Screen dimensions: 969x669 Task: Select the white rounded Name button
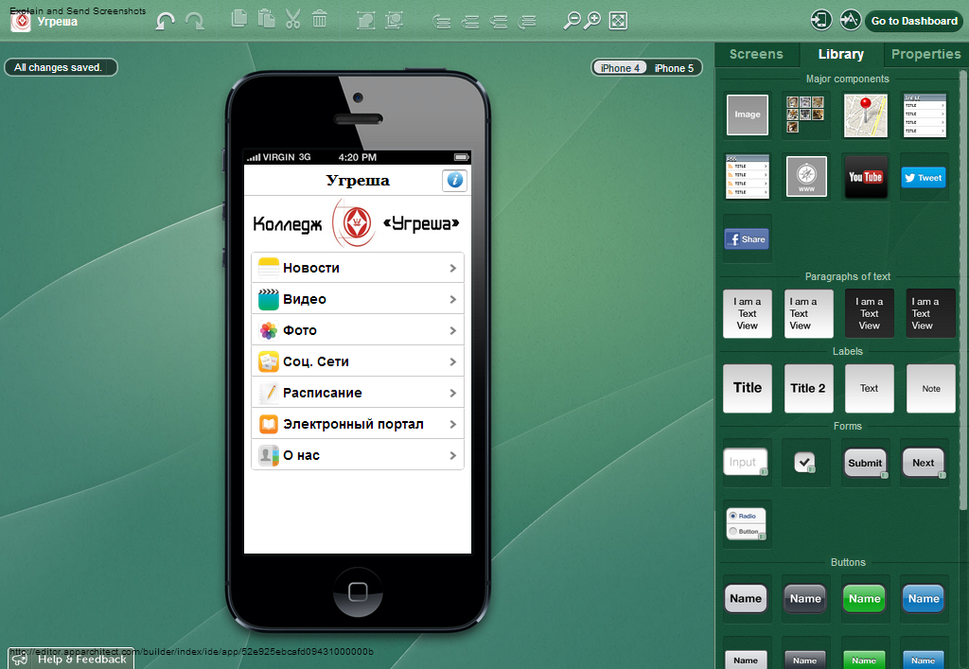click(x=746, y=599)
